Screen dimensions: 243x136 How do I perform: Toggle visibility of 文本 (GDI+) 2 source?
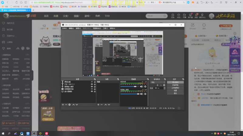pyautogui.click(x=92, y=84)
